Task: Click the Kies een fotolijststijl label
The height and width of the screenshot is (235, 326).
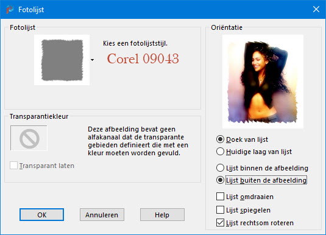Action: click(135, 43)
